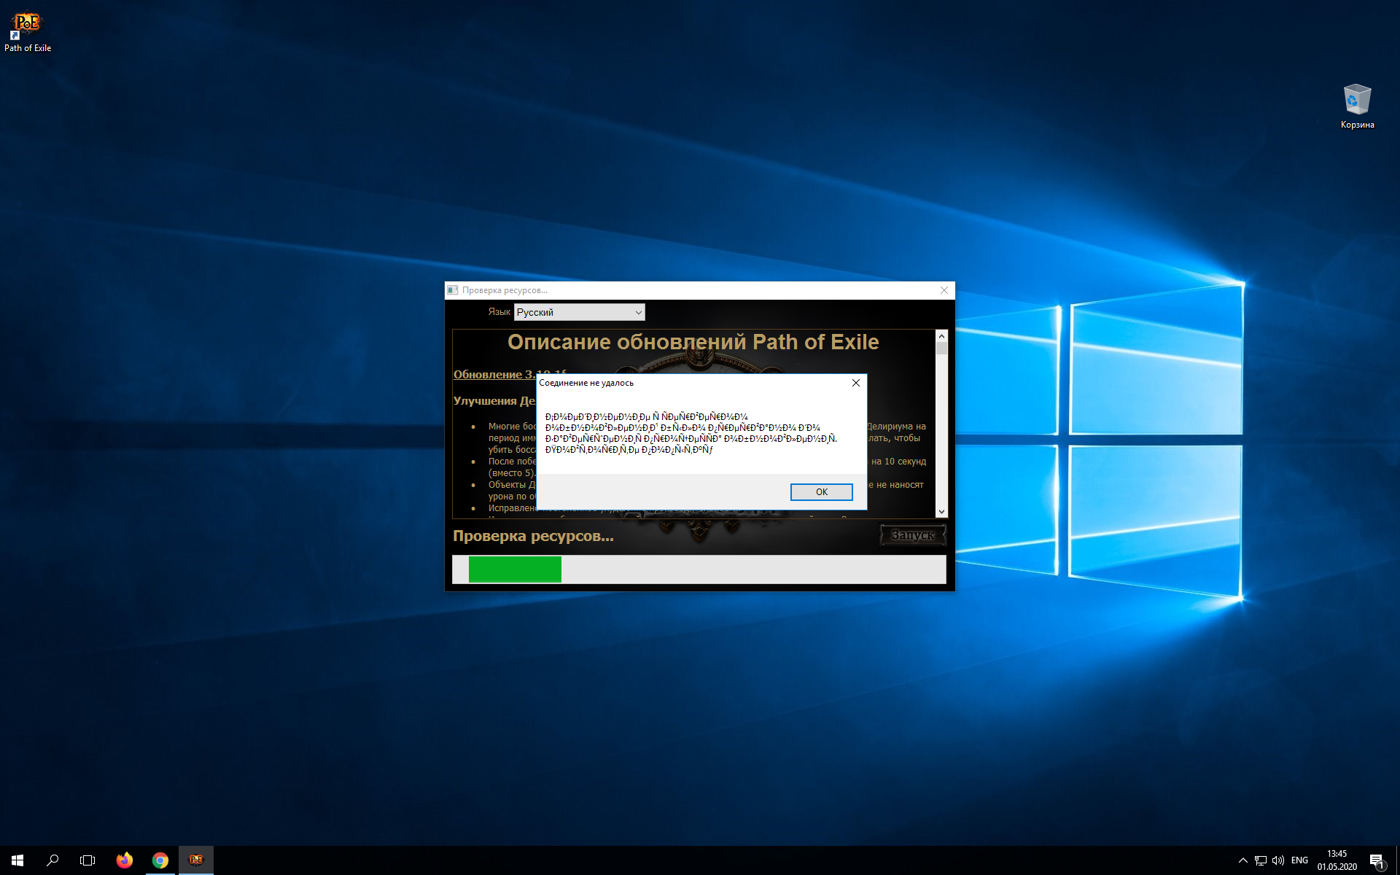Click the Проверка ресурсов... status text above progress bar

point(533,536)
